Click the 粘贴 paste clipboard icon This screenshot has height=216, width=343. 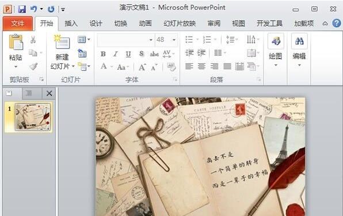click(x=16, y=42)
